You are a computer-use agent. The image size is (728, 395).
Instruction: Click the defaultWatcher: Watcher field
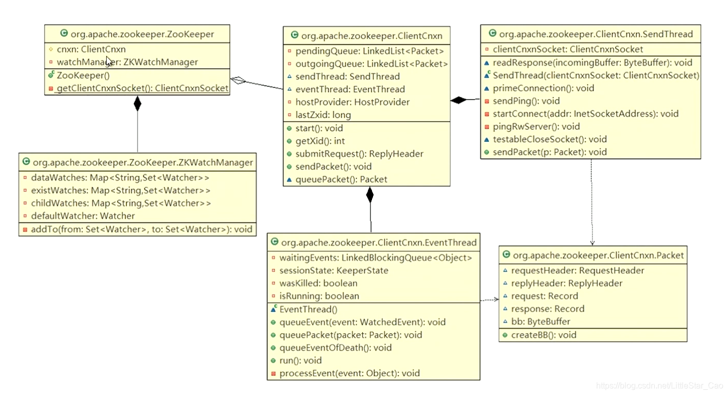[83, 216]
